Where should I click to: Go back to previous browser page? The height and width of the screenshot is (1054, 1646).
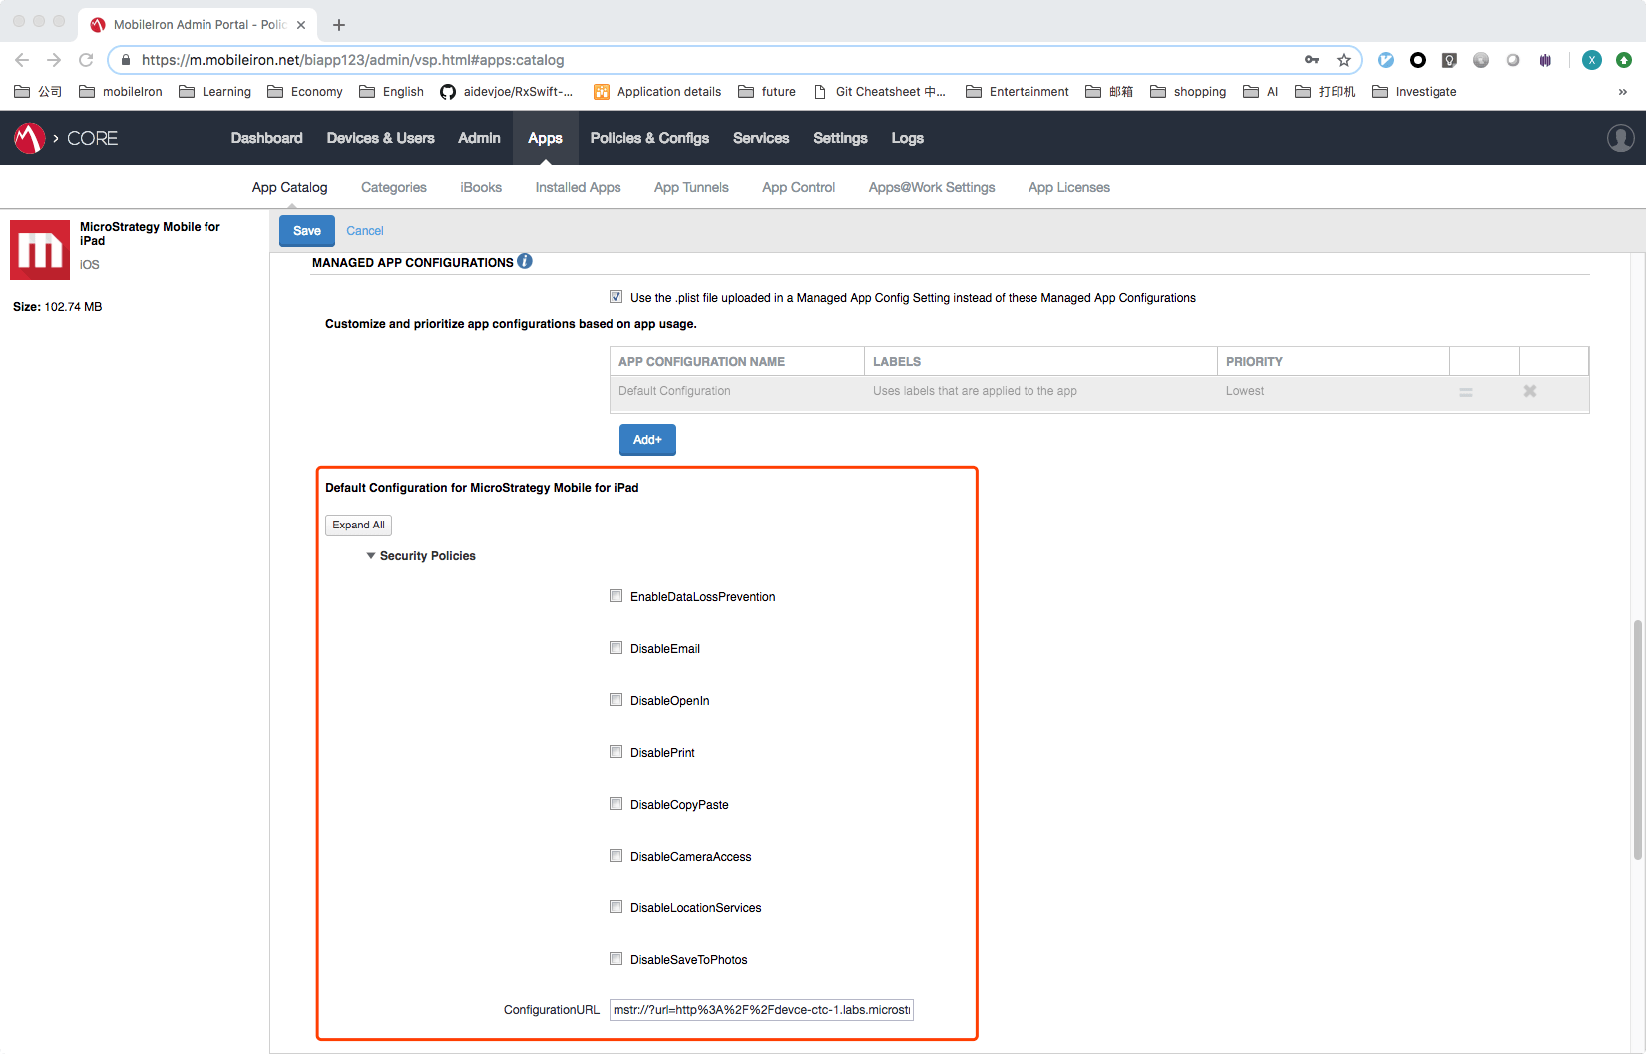pyautogui.click(x=22, y=60)
